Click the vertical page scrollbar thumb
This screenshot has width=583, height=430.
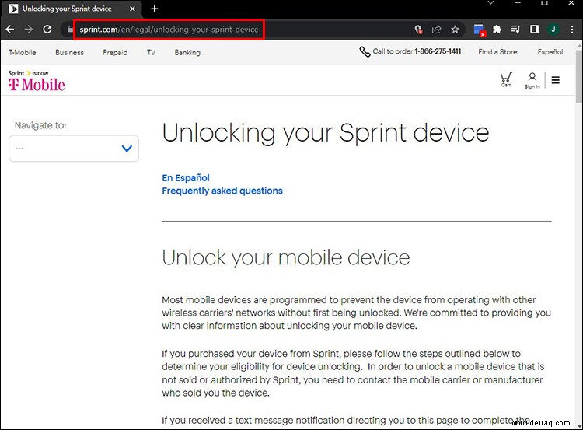579,76
